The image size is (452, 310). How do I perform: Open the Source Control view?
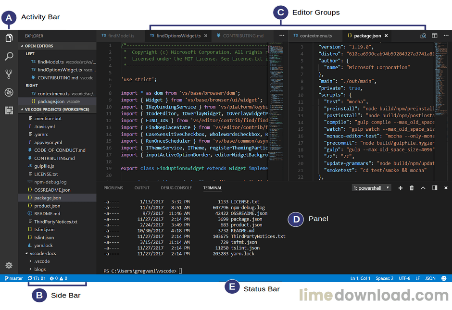(x=9, y=74)
